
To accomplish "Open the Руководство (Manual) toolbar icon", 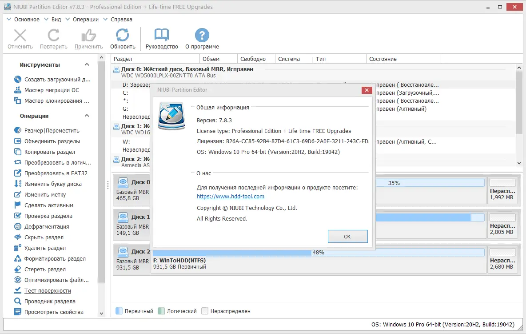I will point(161,35).
